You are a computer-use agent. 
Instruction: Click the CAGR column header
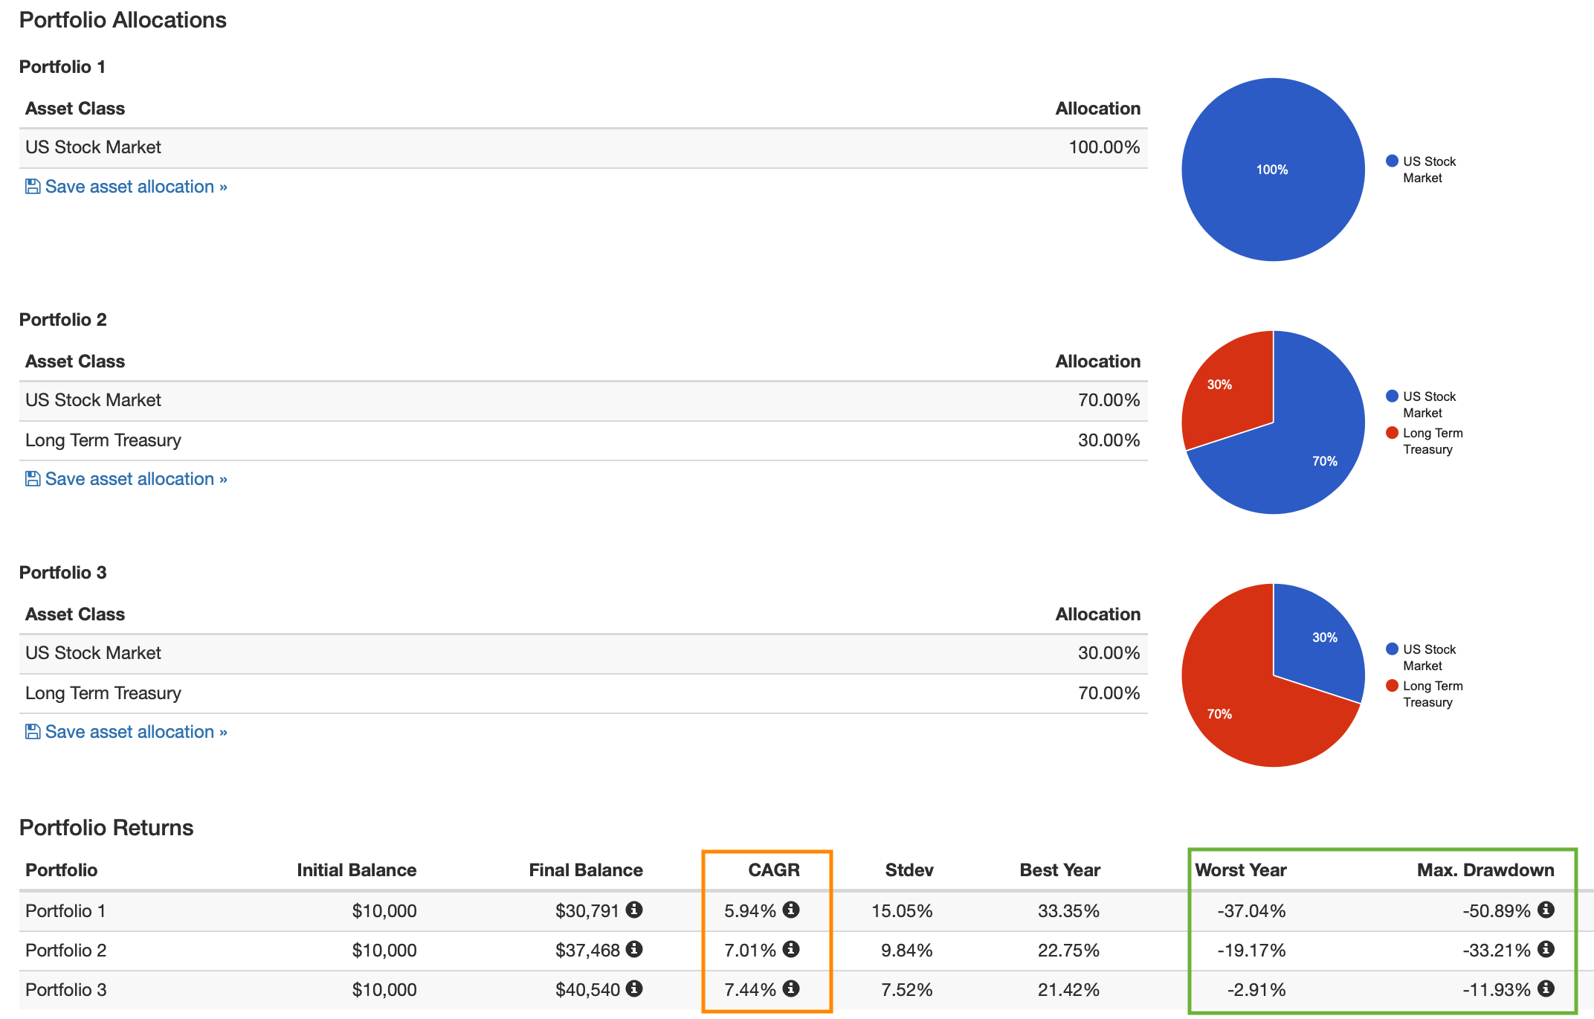773,870
